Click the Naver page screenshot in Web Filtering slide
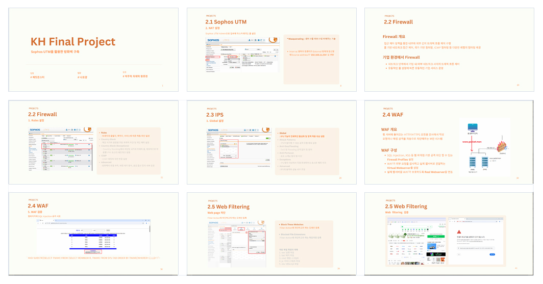Viewport: 543px width, 284px height. pos(416,242)
